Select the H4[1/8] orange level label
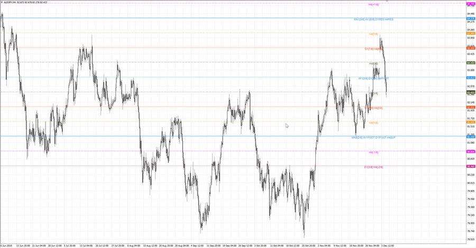Viewport: 476px width, 248px height. (x=374, y=123)
